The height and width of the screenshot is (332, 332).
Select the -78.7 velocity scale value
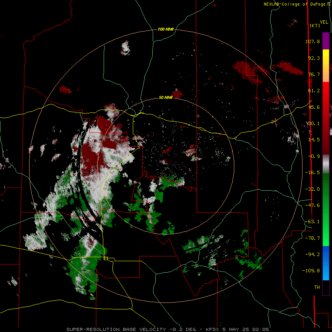(x=312, y=238)
